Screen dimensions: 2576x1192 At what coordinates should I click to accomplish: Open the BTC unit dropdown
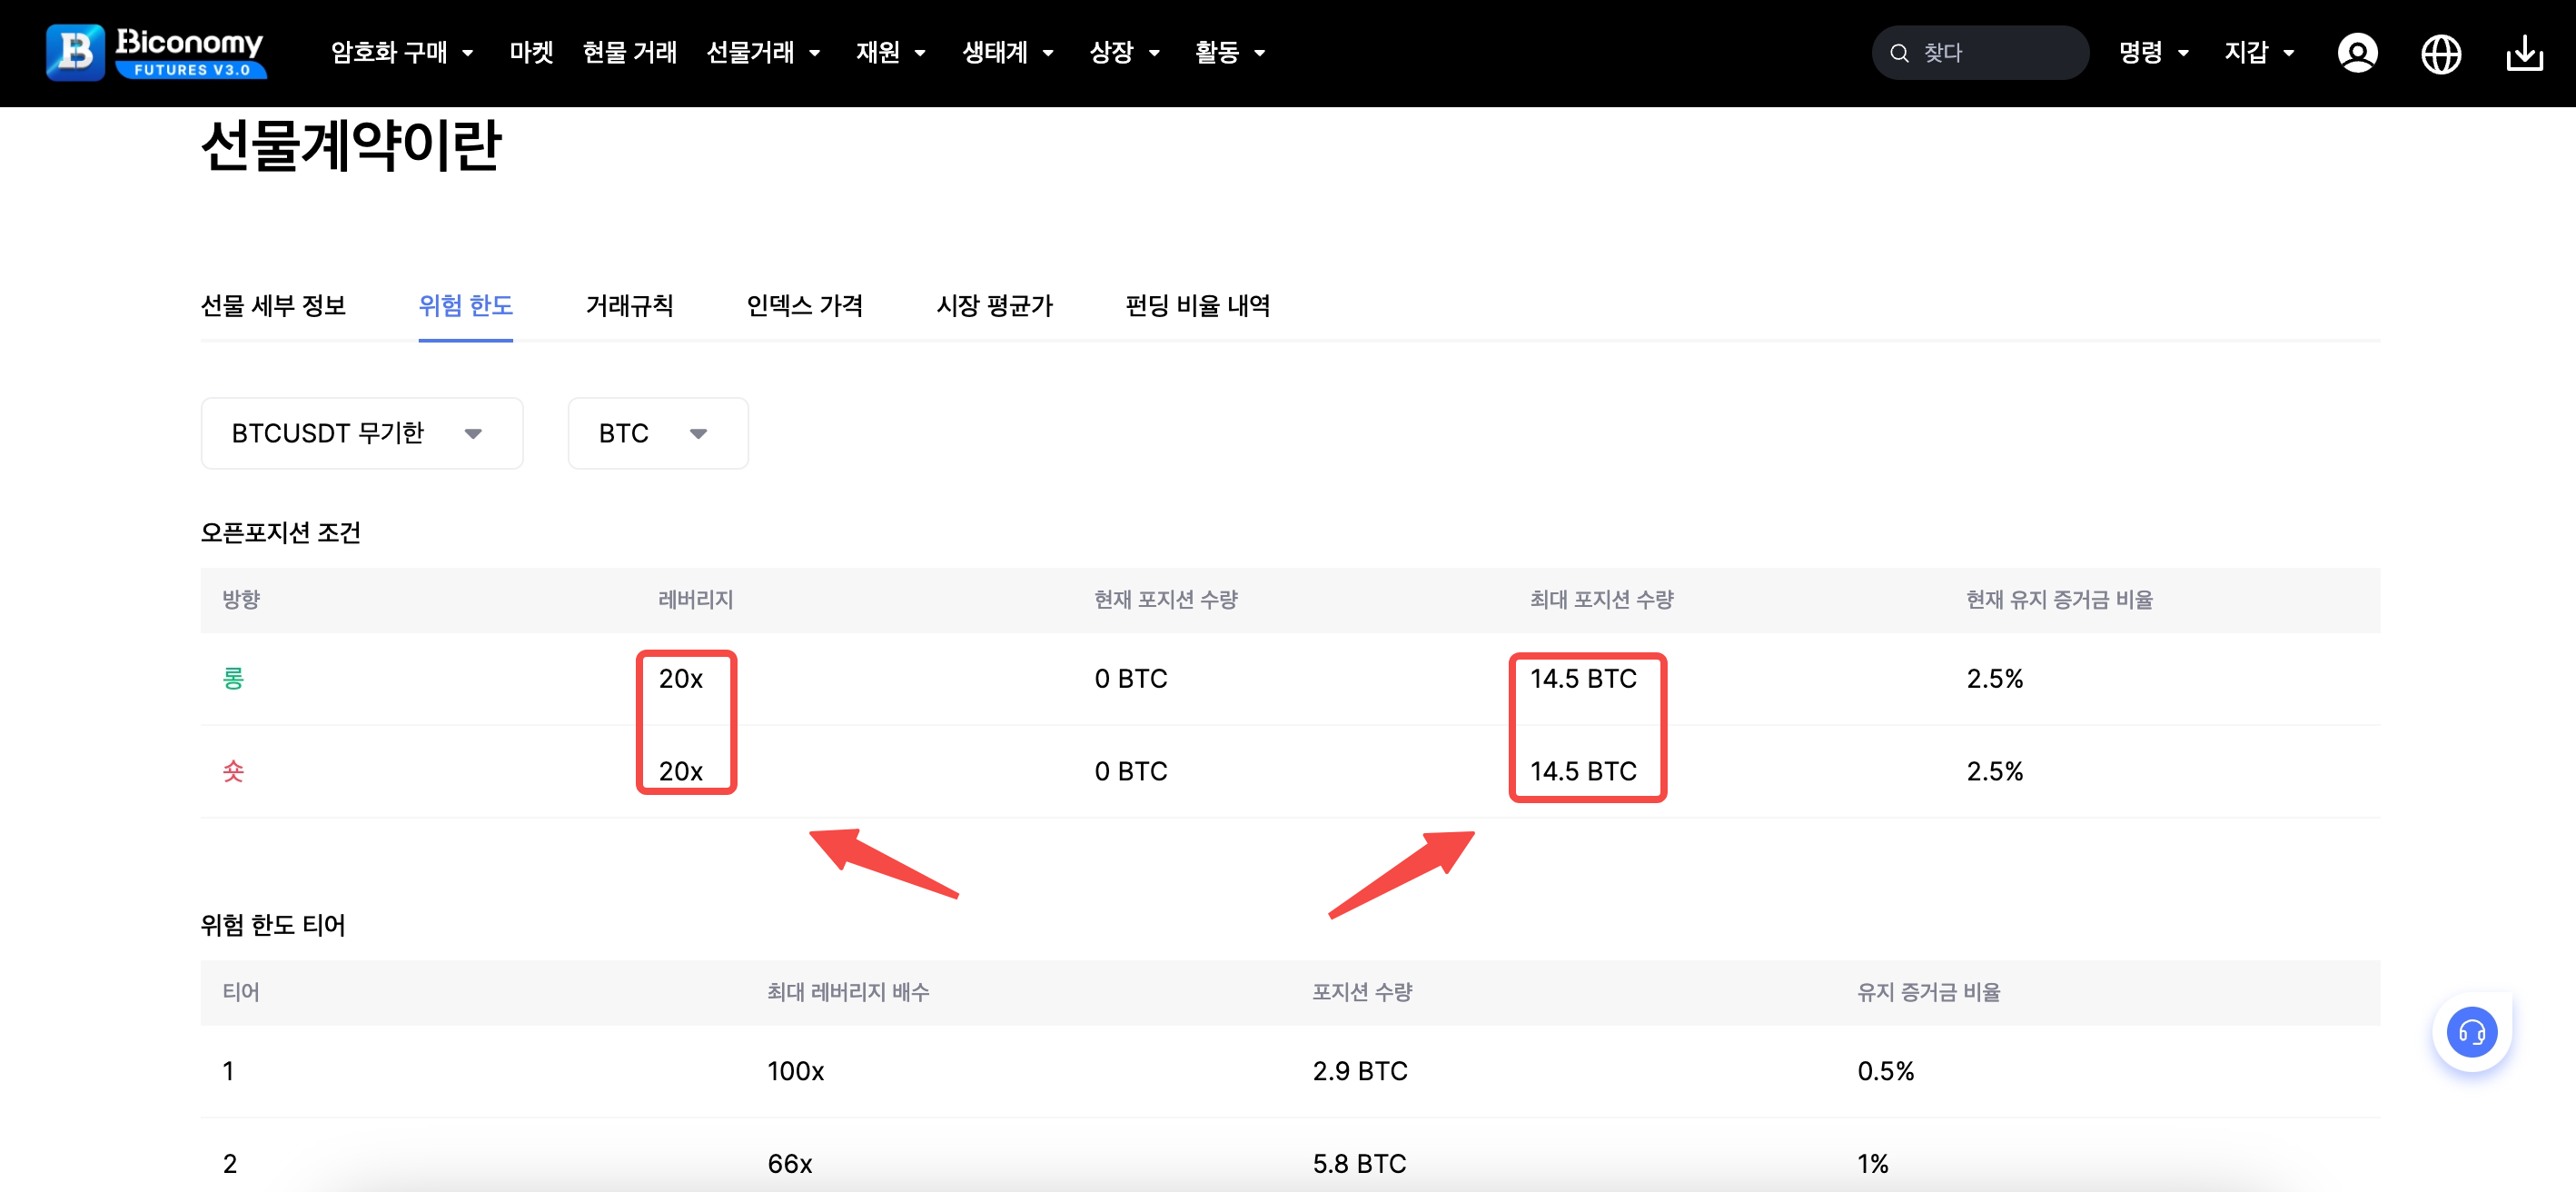(x=658, y=433)
